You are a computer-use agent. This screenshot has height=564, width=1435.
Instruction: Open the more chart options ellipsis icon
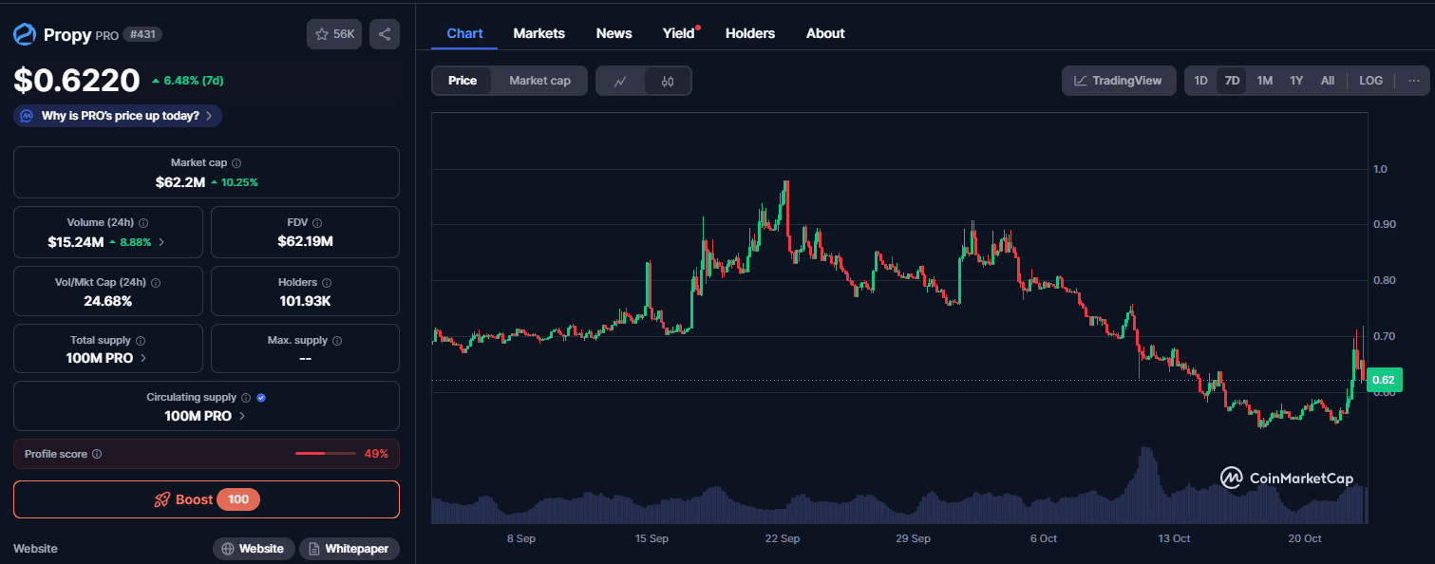pyautogui.click(x=1414, y=80)
